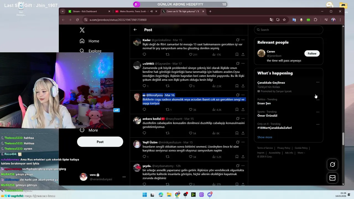The width and height of the screenshot is (354, 199).
Task: Bookmark Yeşil Üzüm's tweet
Action: click(x=237, y=156)
